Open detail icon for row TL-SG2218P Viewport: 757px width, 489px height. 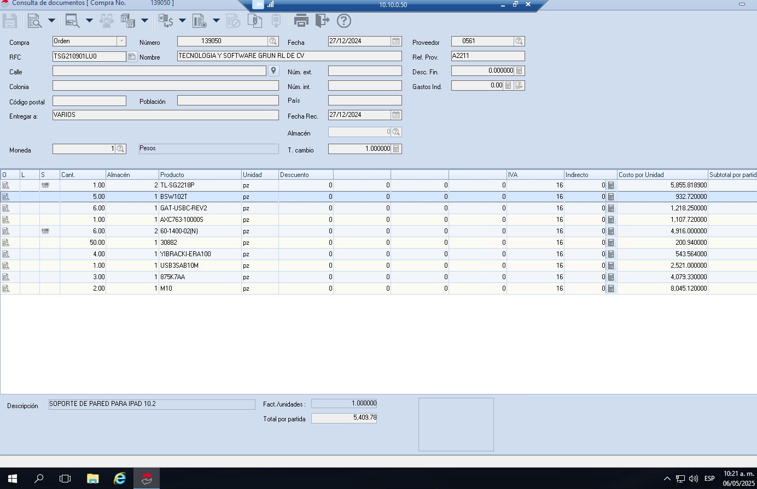pos(6,185)
